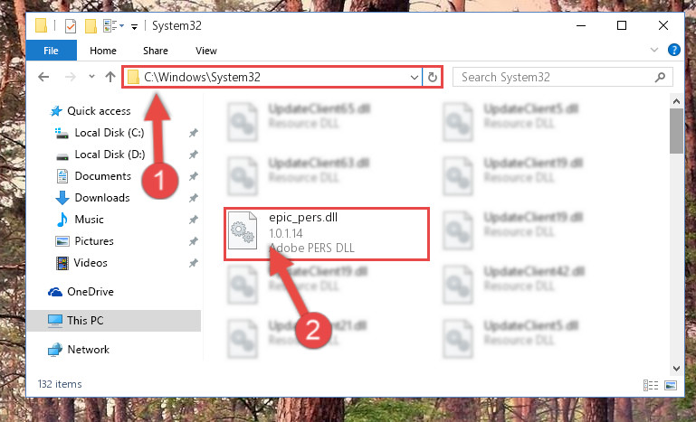Go up one folder level
Screen dimensions: 696x422
[x=110, y=77]
